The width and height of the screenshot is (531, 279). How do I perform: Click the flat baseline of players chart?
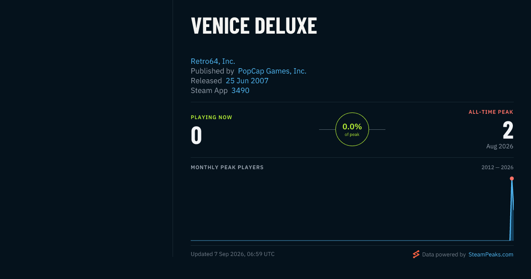pos(350,240)
